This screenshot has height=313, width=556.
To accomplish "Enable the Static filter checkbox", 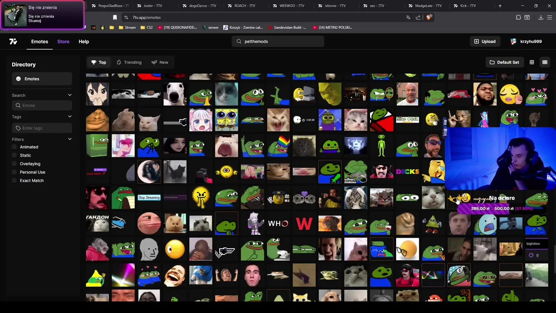I will (x=14, y=155).
